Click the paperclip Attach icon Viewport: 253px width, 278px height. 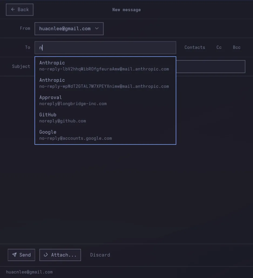(x=46, y=255)
